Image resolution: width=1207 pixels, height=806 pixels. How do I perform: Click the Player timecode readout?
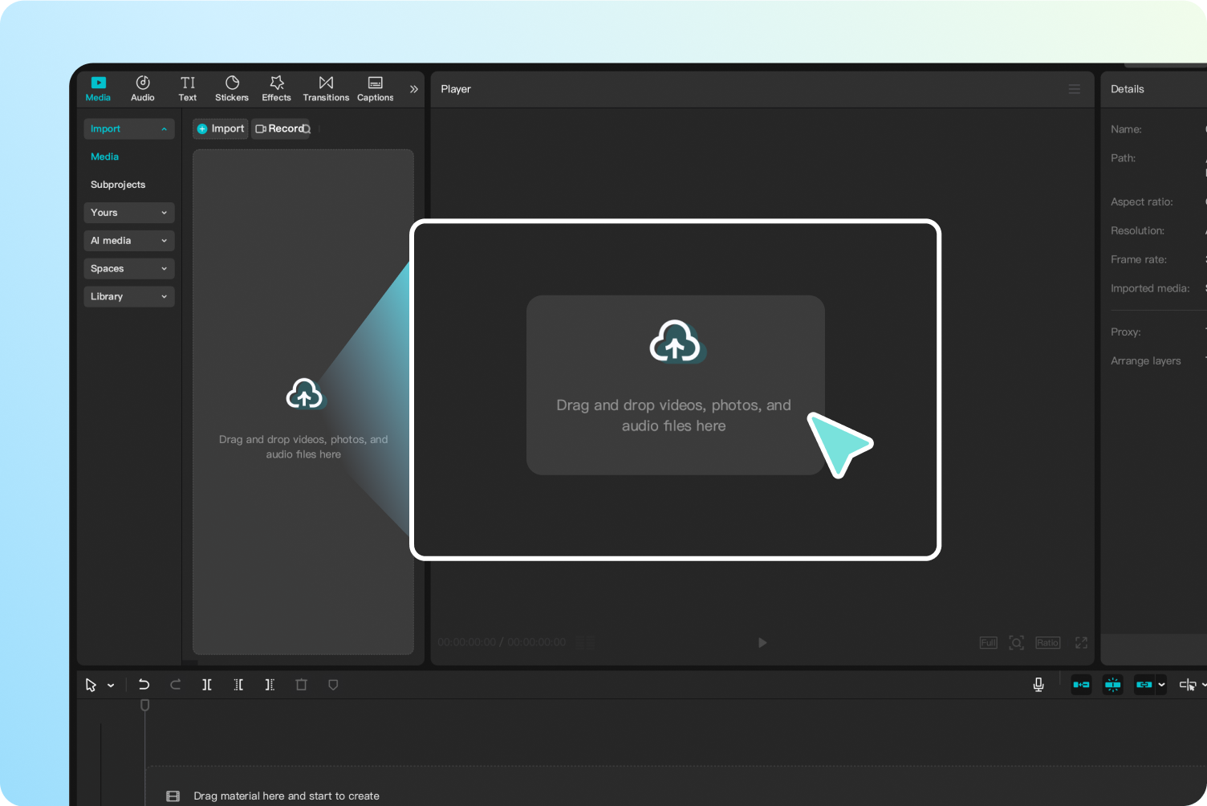(x=502, y=642)
